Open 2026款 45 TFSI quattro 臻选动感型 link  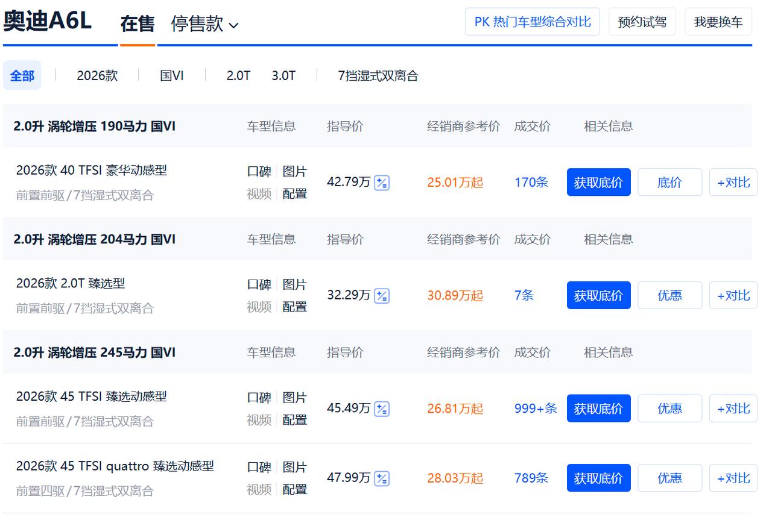[x=115, y=466]
